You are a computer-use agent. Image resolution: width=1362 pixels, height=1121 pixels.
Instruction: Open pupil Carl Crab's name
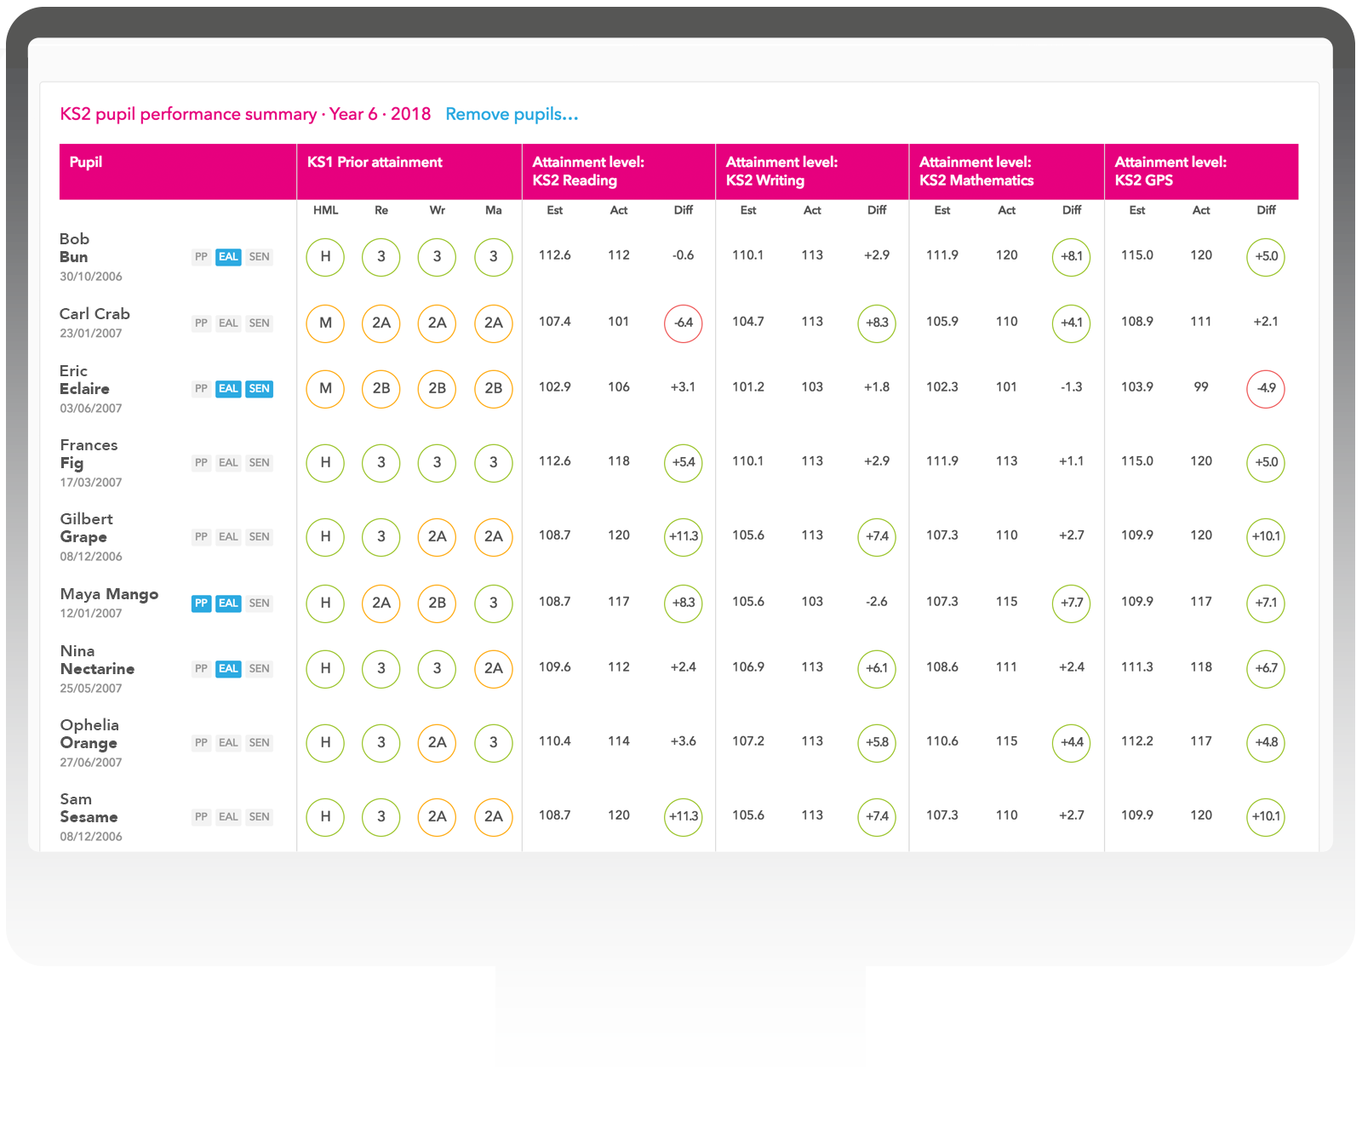94,314
